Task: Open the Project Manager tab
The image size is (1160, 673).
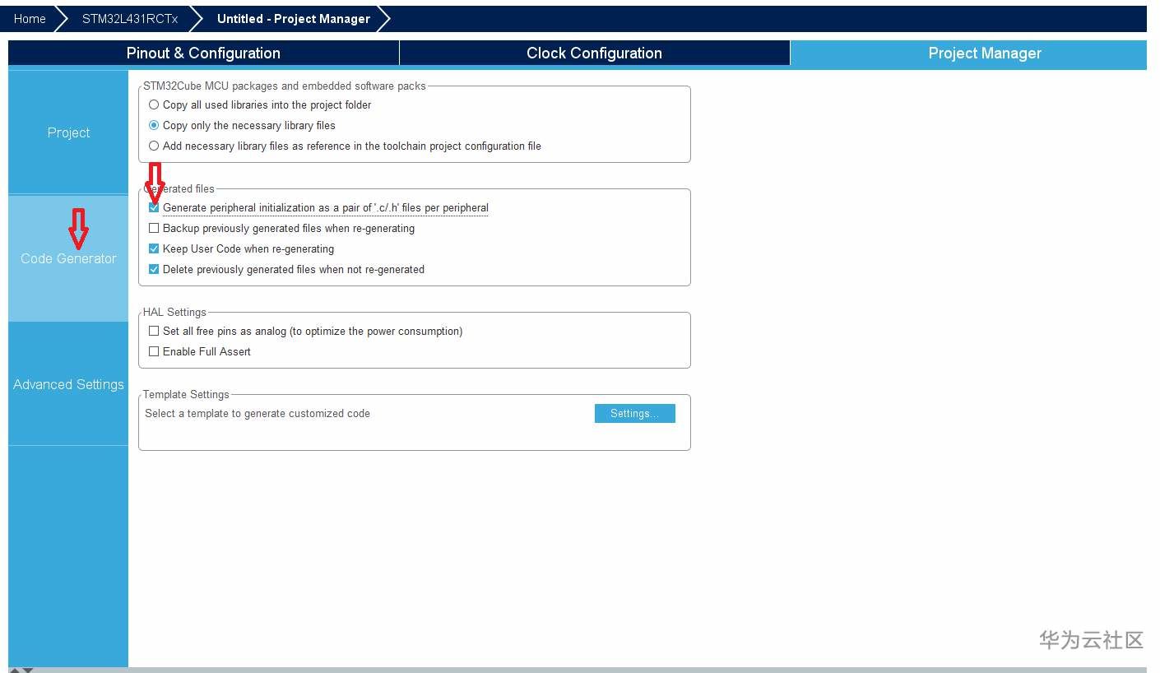Action: click(x=985, y=53)
